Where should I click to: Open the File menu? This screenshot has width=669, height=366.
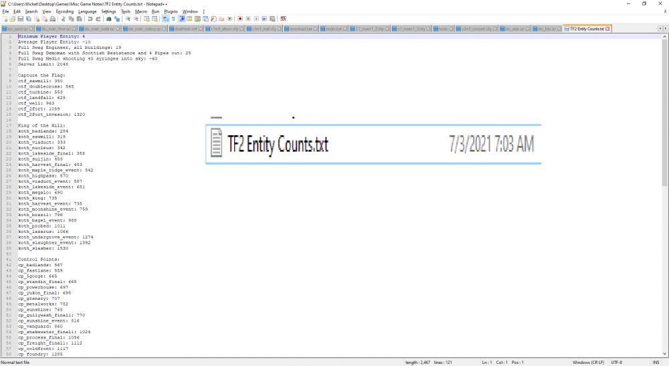5,11
